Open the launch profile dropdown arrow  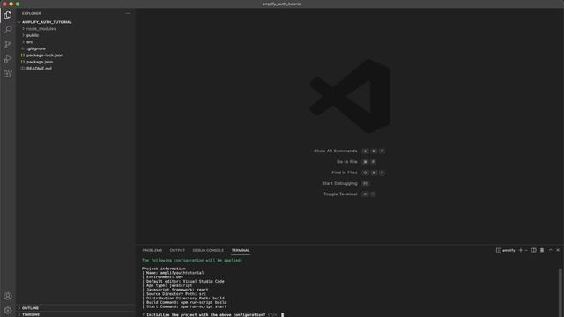(x=526, y=250)
